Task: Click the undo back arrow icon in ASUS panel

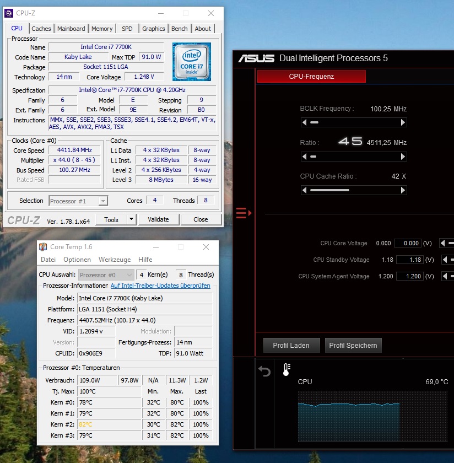Action: [264, 371]
